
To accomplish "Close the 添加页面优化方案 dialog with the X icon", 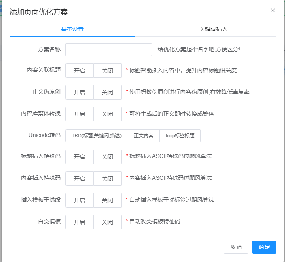I will 272,10.
